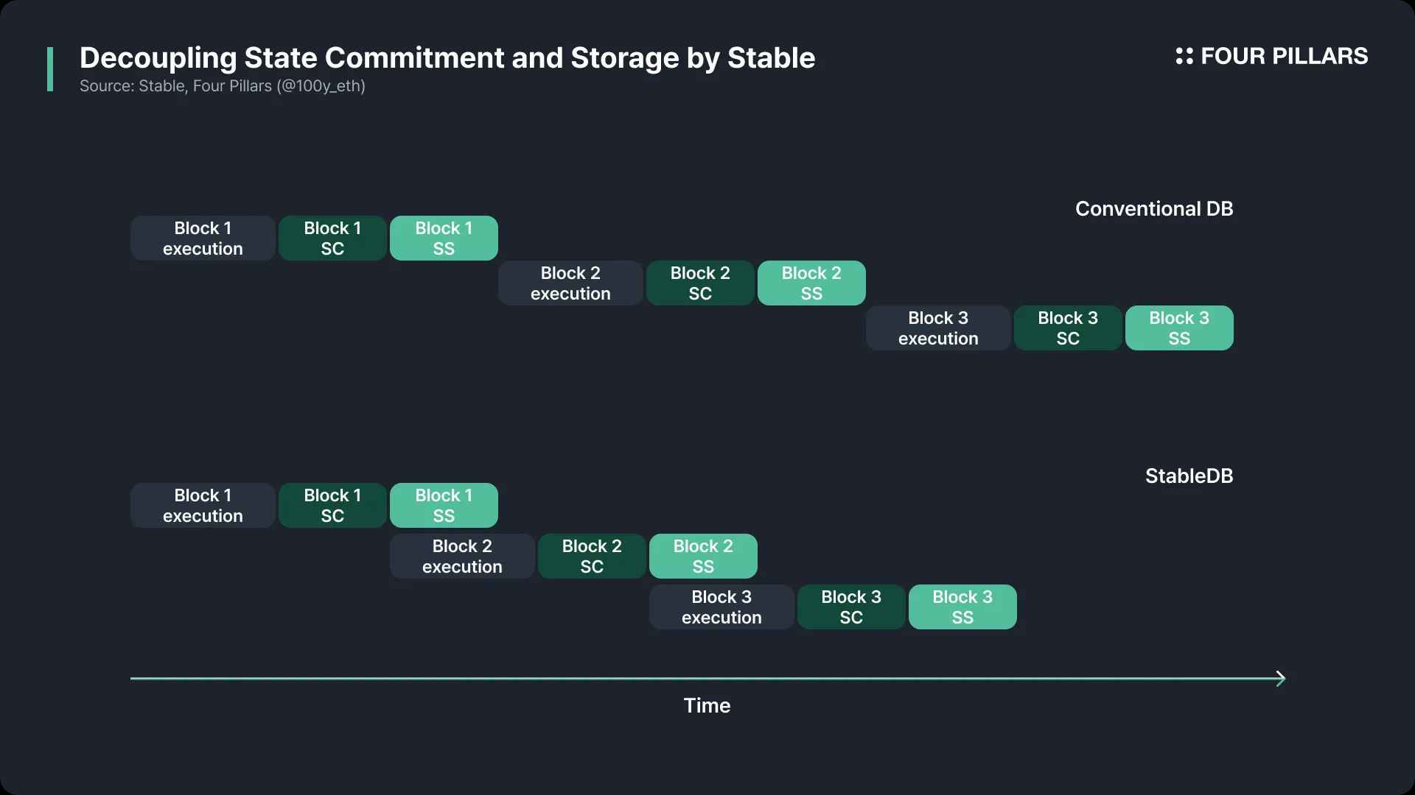
Task: Click the Conventional DB heading
Action: tap(1154, 208)
